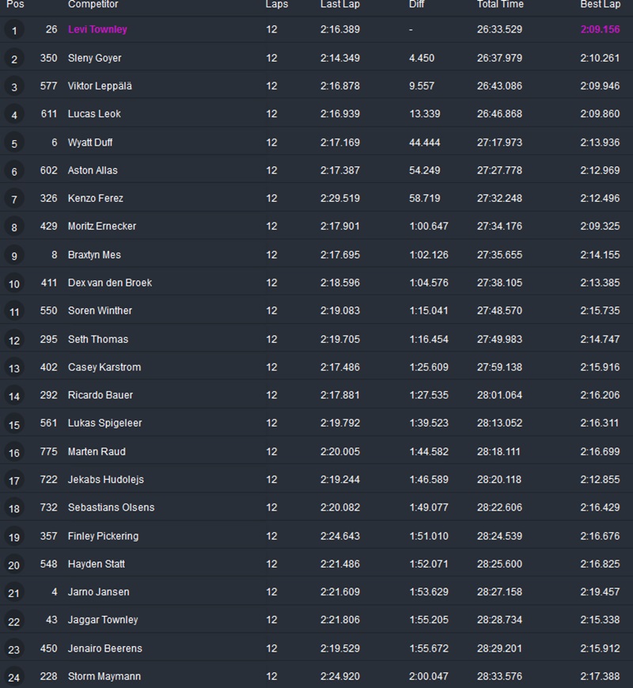Open competitor Dex van den Broek
This screenshot has height=688, width=633.
pyautogui.click(x=110, y=283)
